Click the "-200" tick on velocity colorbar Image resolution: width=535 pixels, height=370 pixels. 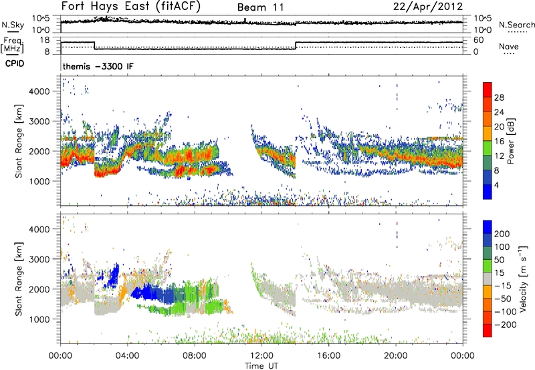(506, 325)
